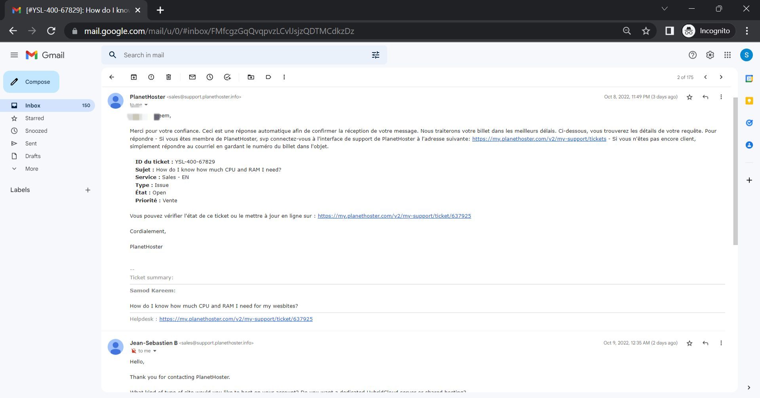Hide side panel chevron
Screen dimensions: 760x398
(749, 387)
